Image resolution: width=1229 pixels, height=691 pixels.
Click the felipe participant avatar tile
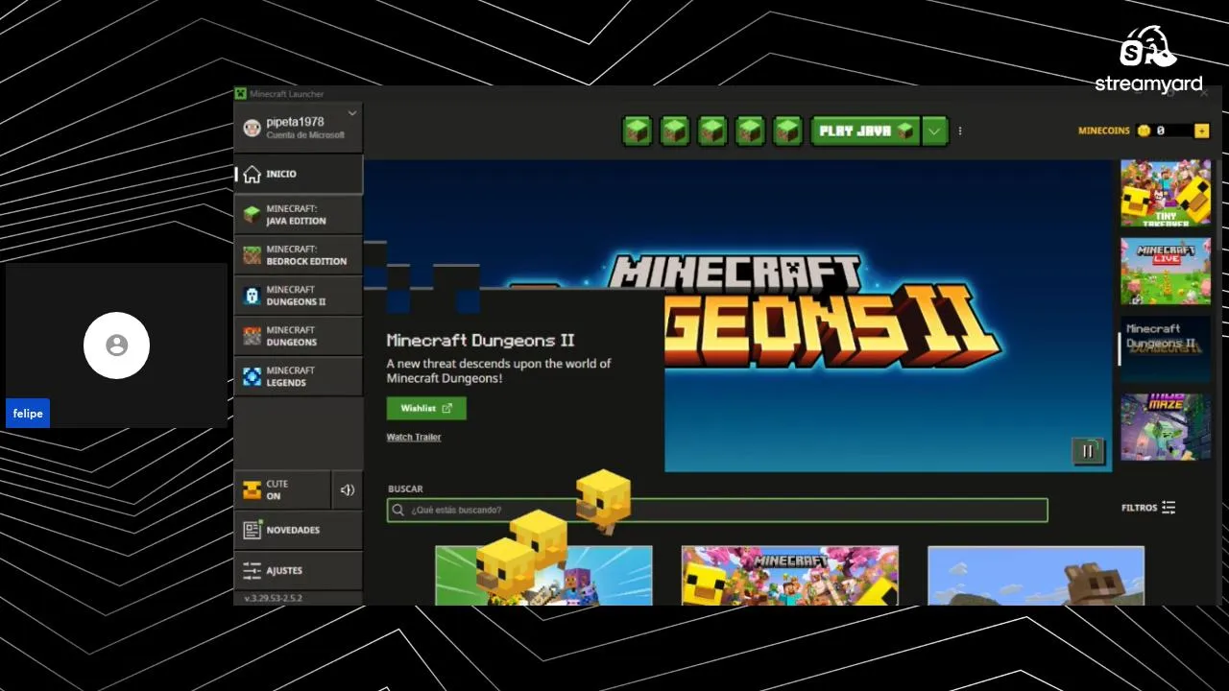point(116,345)
